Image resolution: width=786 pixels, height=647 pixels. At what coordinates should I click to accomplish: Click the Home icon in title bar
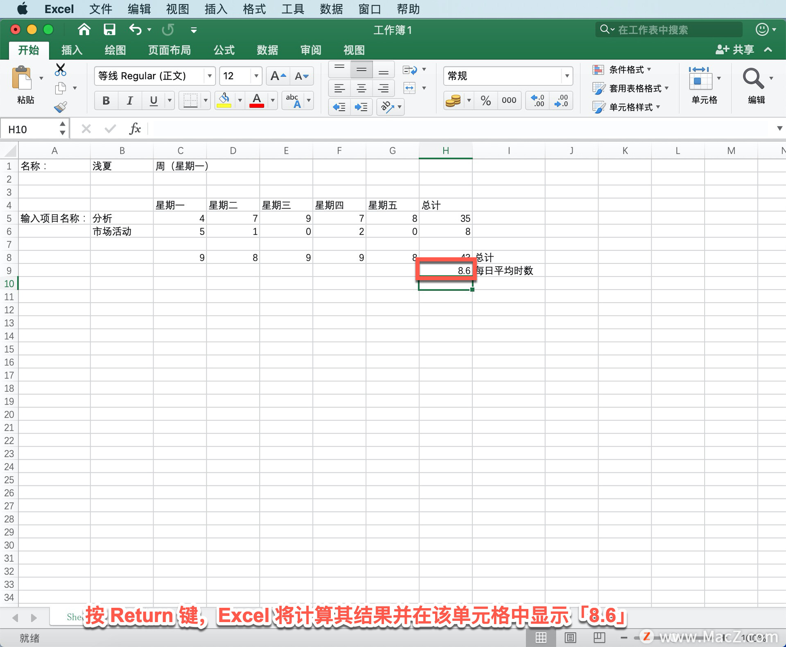click(84, 29)
